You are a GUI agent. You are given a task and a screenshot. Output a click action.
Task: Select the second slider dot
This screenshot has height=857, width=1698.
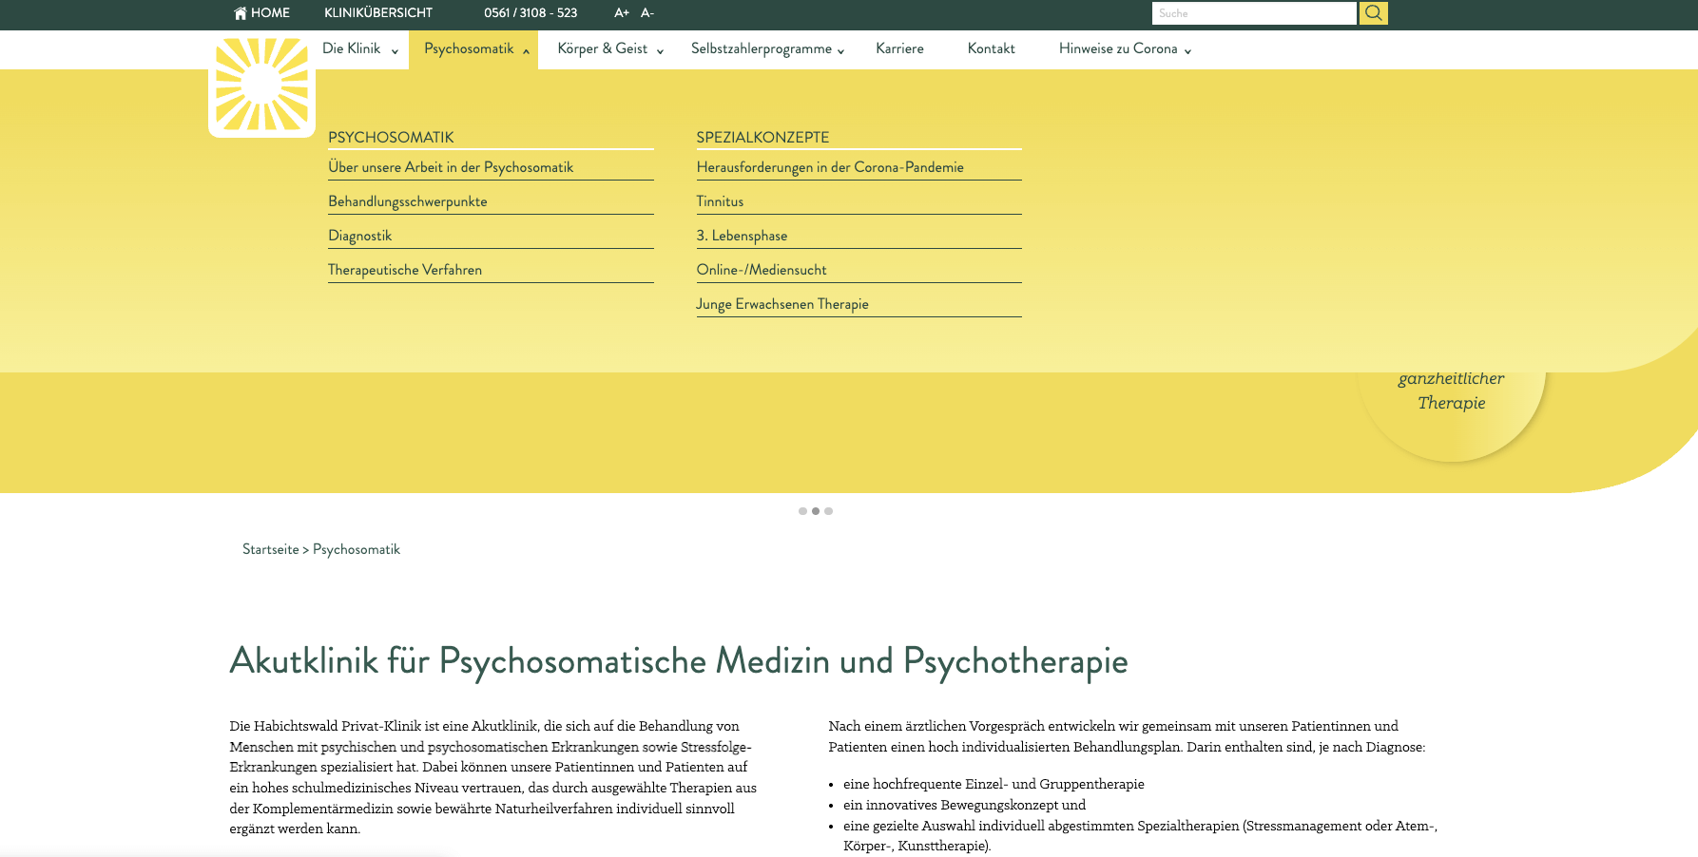(x=816, y=511)
